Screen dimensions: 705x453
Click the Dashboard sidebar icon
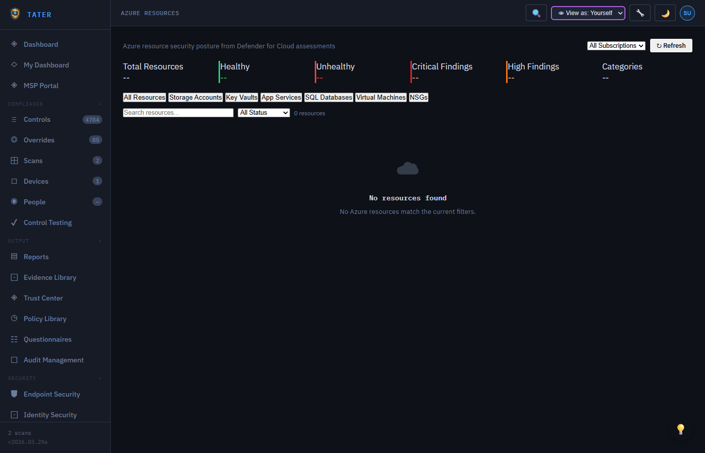(x=14, y=44)
